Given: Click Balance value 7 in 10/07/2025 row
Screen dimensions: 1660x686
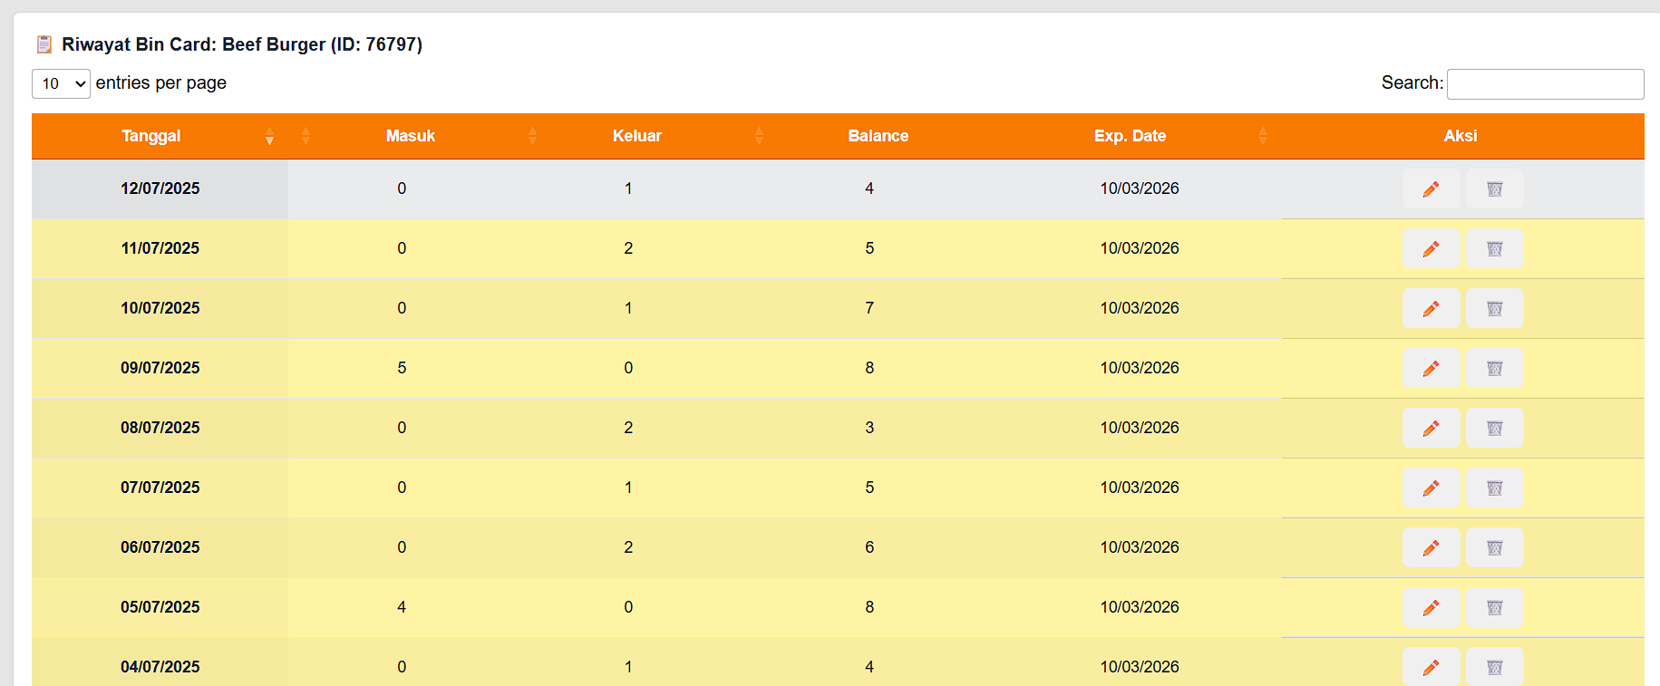Looking at the screenshot, I should click(869, 308).
